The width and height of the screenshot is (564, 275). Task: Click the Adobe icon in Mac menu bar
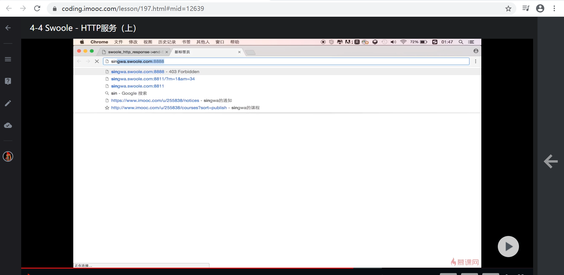coord(348,42)
